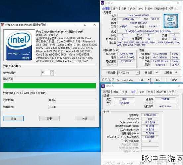The height and width of the screenshot is (165, 183).
Task: Click the core voltage 0.924 V value
Action: (153, 26)
